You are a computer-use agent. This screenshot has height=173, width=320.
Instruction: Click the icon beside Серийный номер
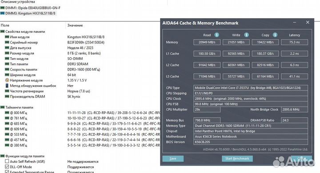(7, 43)
